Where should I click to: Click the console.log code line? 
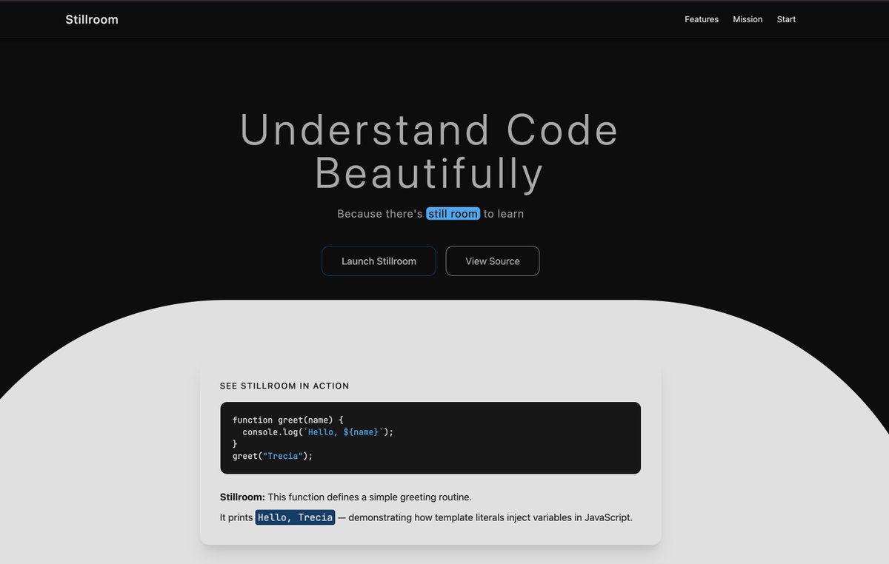[x=318, y=432]
